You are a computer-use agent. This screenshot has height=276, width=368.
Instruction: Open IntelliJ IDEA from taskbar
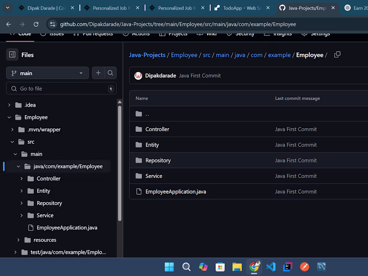[x=288, y=267]
